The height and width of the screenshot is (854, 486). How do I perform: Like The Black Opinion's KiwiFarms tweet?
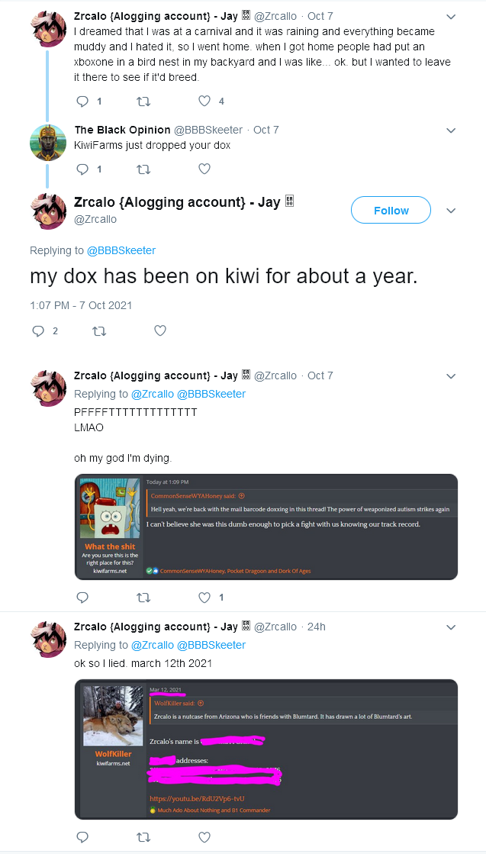point(204,169)
